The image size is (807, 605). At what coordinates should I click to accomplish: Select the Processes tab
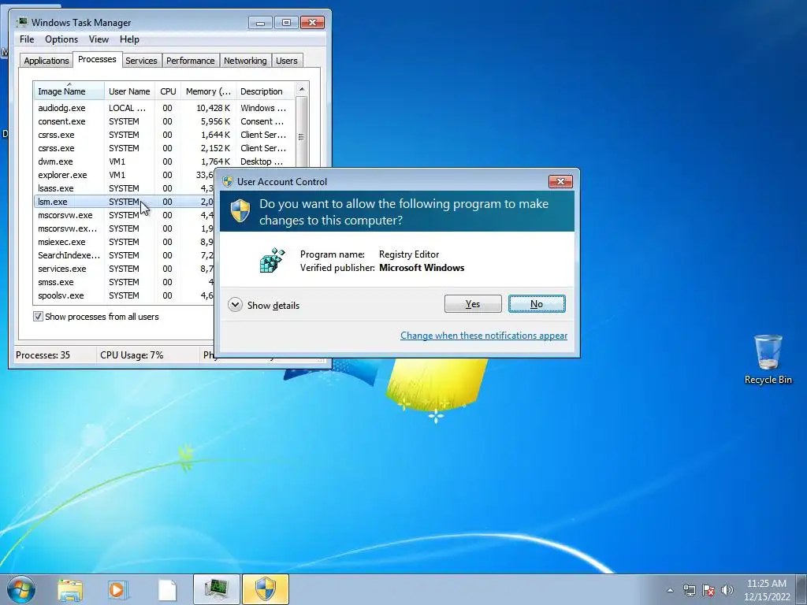(x=97, y=59)
